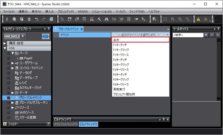This screenshot has height=135, width=223.
Task: Switch to the アウトプットウィンドウ tab
Action: [66, 124]
